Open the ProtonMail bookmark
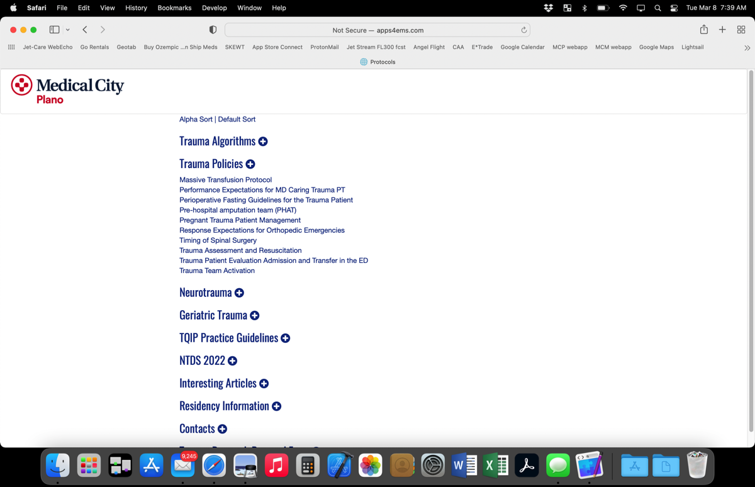Image resolution: width=755 pixels, height=487 pixels. pyautogui.click(x=325, y=47)
